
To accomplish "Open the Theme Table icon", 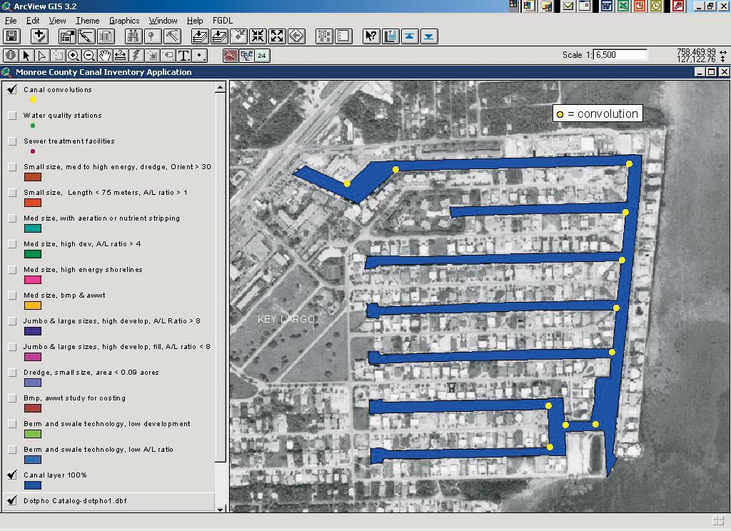I will tap(106, 36).
